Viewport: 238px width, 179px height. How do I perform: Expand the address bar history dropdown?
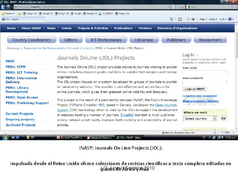click(x=169, y=7)
